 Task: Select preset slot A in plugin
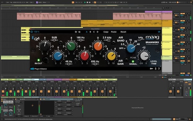[x=87, y=32]
